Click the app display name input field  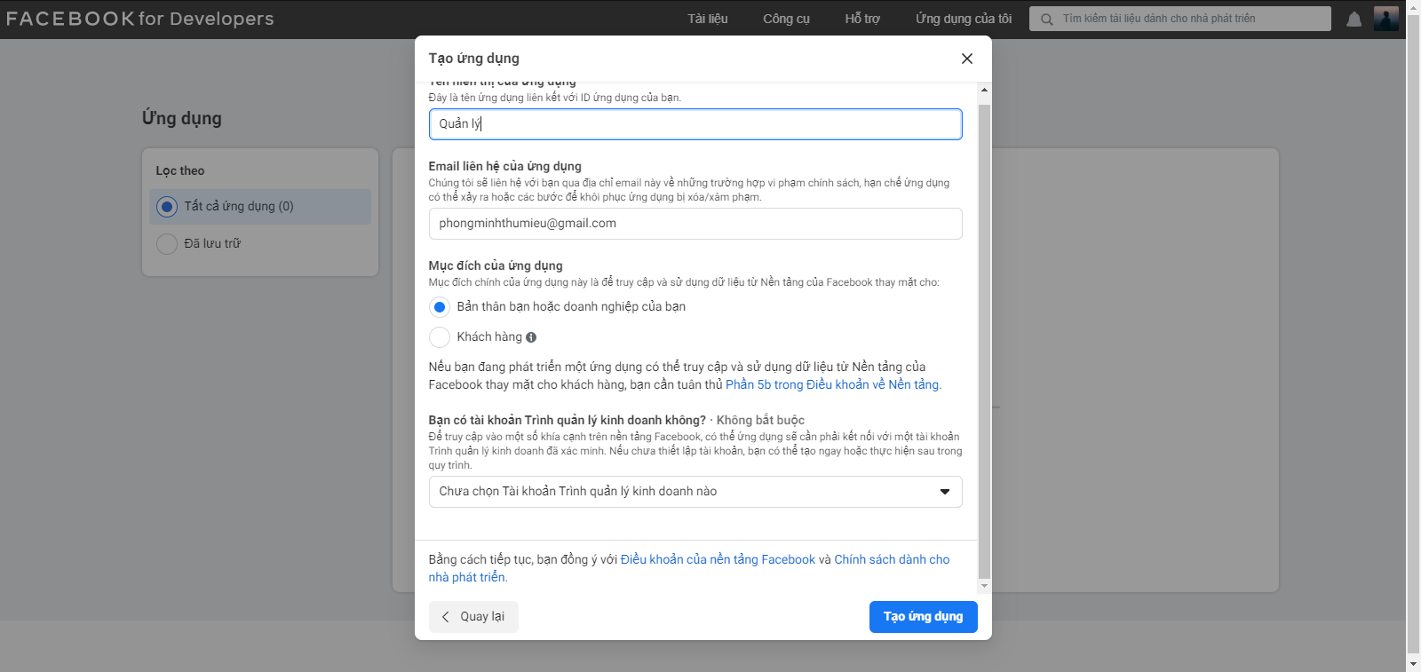click(x=695, y=124)
